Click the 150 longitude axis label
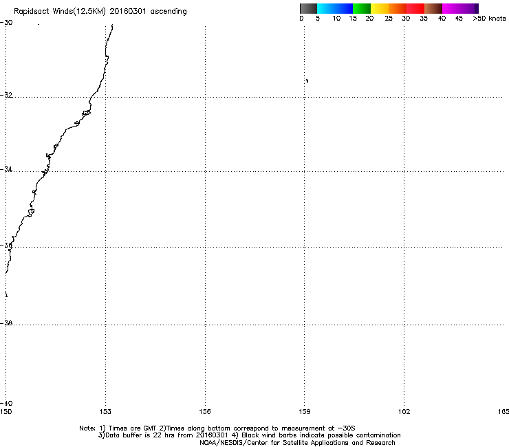509x447 pixels. (6, 412)
